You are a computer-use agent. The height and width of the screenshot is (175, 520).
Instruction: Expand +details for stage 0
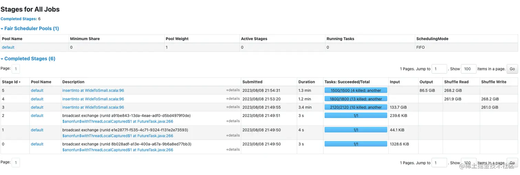click(x=233, y=150)
